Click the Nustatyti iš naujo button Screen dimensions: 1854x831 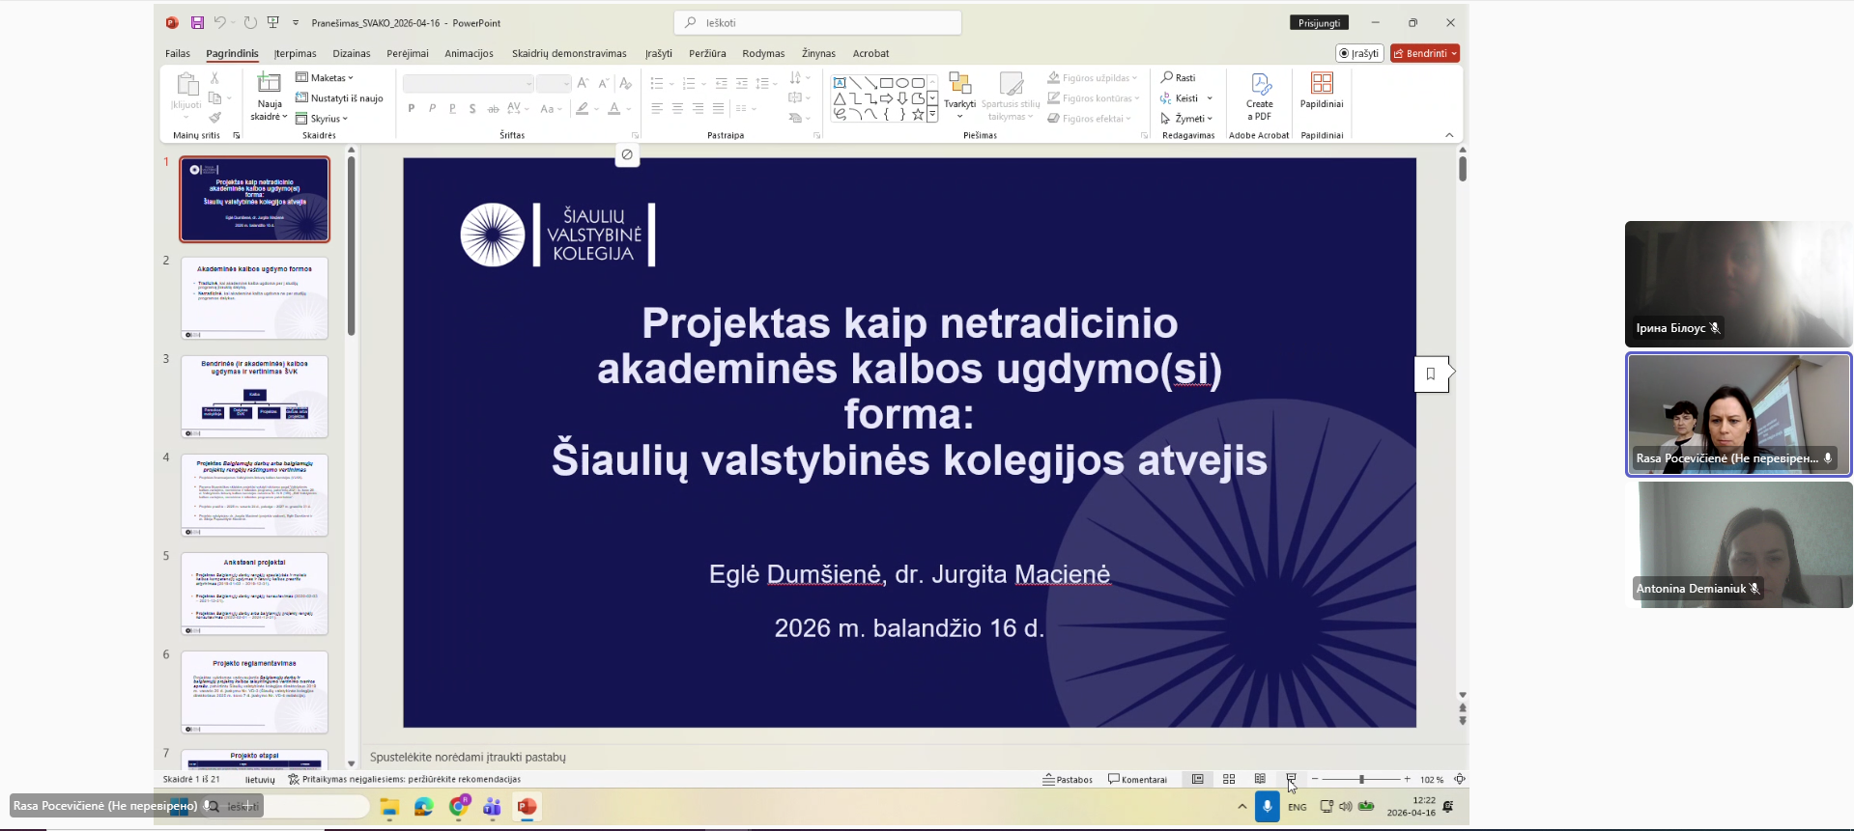coord(339,97)
